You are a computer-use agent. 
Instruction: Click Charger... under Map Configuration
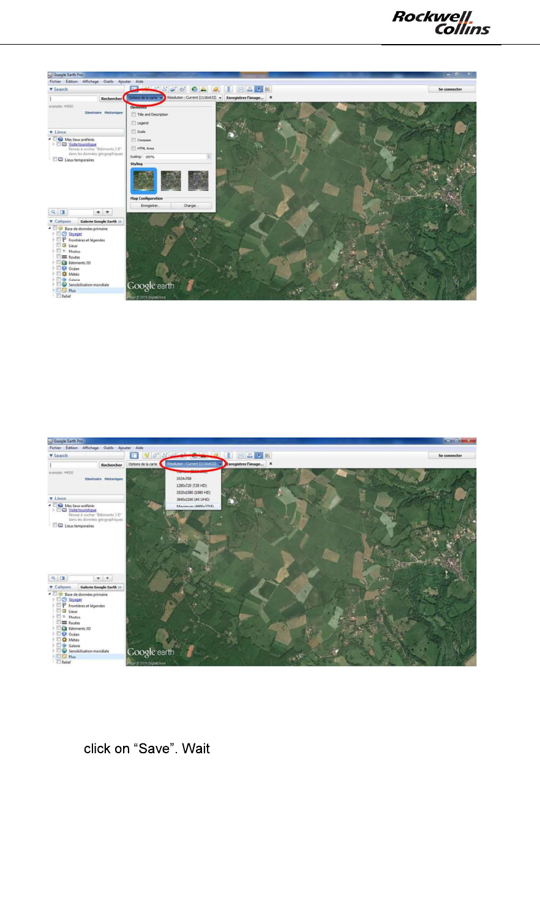[191, 206]
